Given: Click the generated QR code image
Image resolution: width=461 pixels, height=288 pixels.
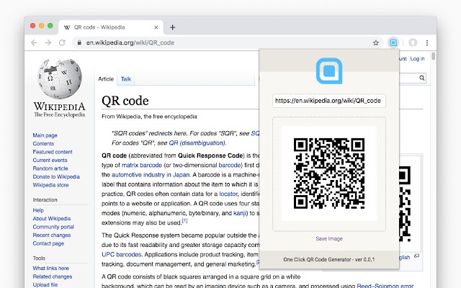Looking at the screenshot, I should coord(329,174).
